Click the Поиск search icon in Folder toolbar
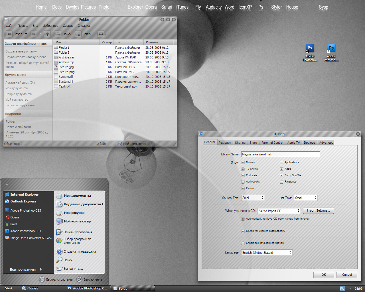Screen dimensions: 365x292 [x=58, y=34]
